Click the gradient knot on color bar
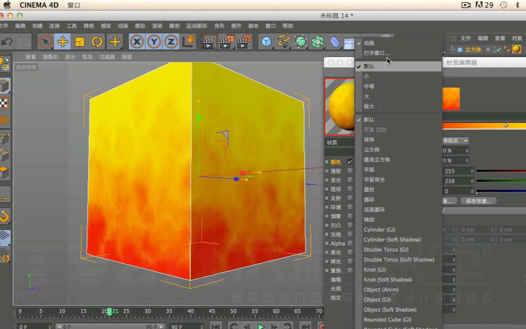Viewport: 526px width, 329px height. coord(506,125)
